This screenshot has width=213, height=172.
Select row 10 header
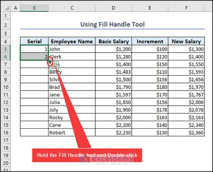[x=6, y=87]
